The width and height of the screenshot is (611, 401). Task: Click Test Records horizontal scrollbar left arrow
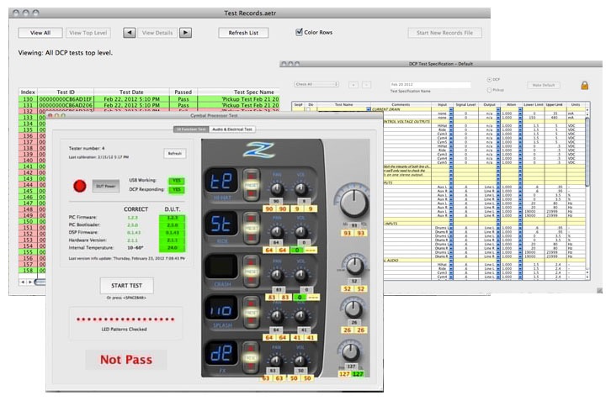23,282
